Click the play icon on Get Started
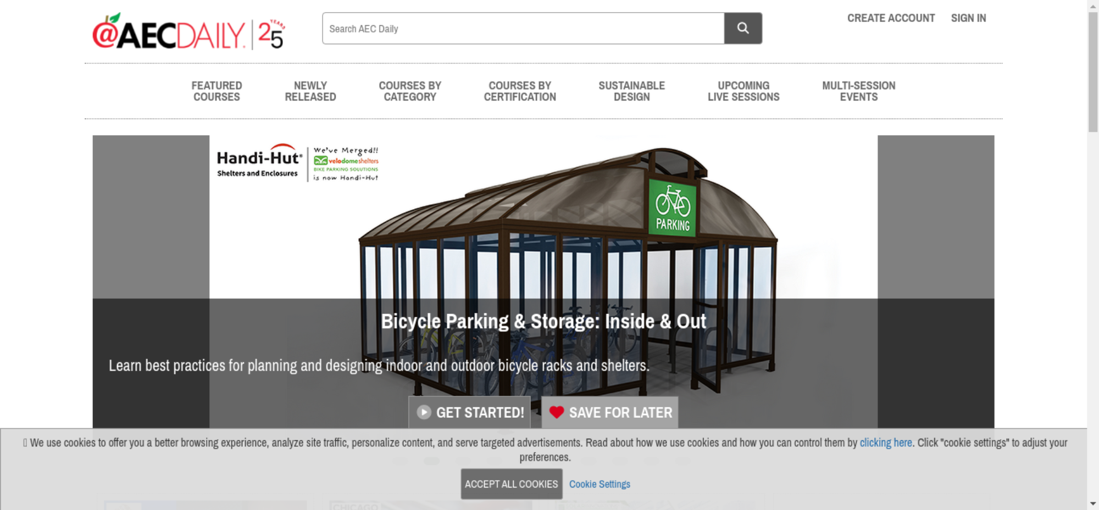The width and height of the screenshot is (1099, 510). 424,412
